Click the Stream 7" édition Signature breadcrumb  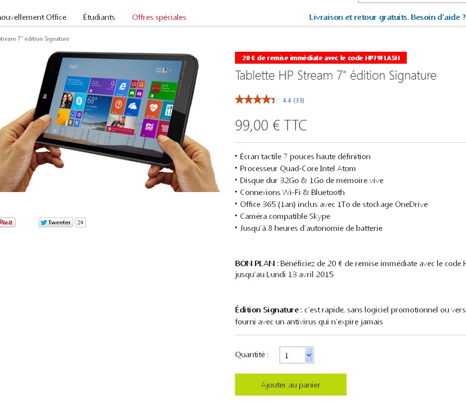point(34,39)
